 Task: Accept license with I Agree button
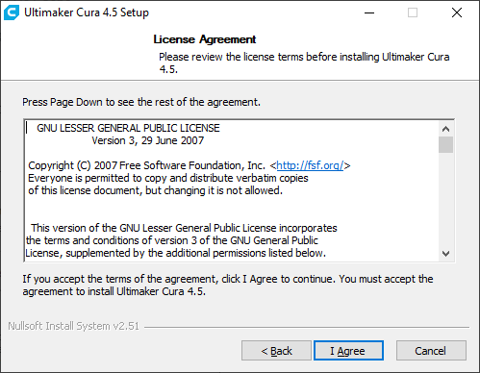click(x=348, y=351)
